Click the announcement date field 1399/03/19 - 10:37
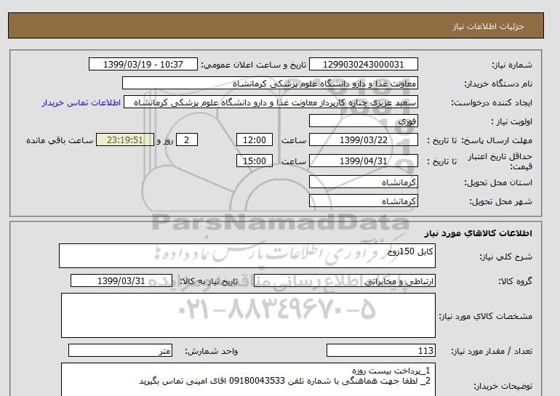This screenshot has width=560, height=396. point(143,64)
